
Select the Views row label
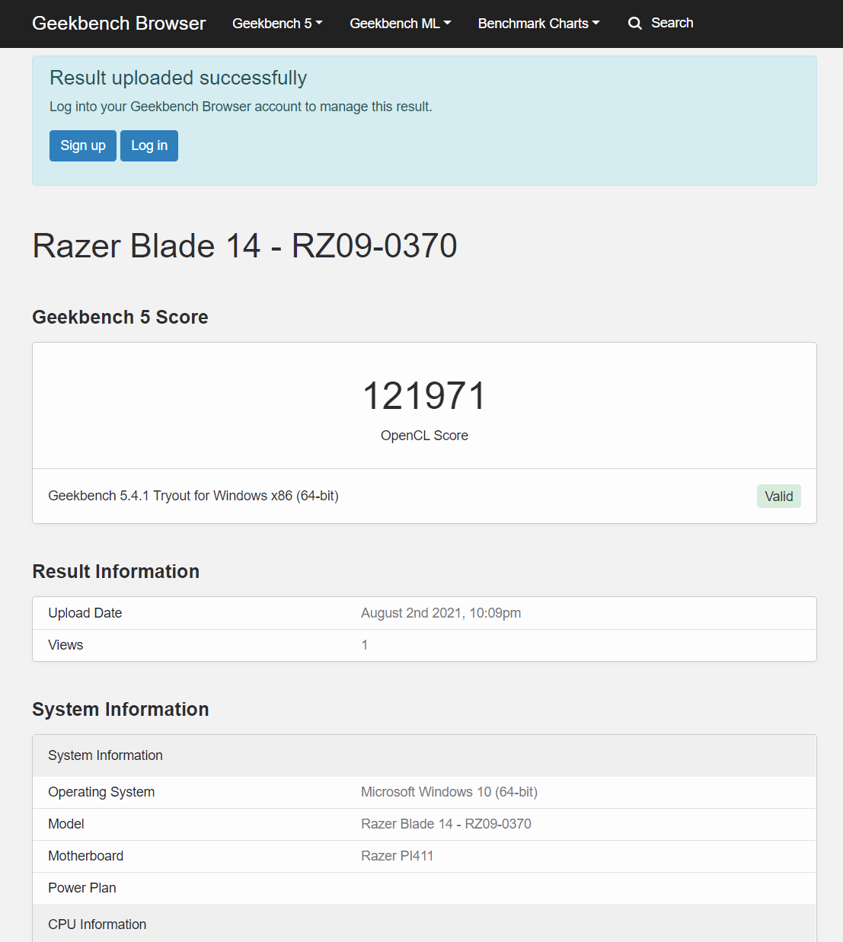pyautogui.click(x=65, y=645)
